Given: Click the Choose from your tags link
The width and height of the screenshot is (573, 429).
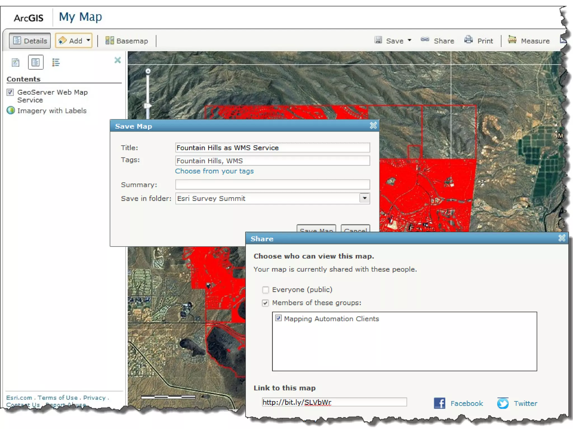Looking at the screenshot, I should (x=214, y=171).
